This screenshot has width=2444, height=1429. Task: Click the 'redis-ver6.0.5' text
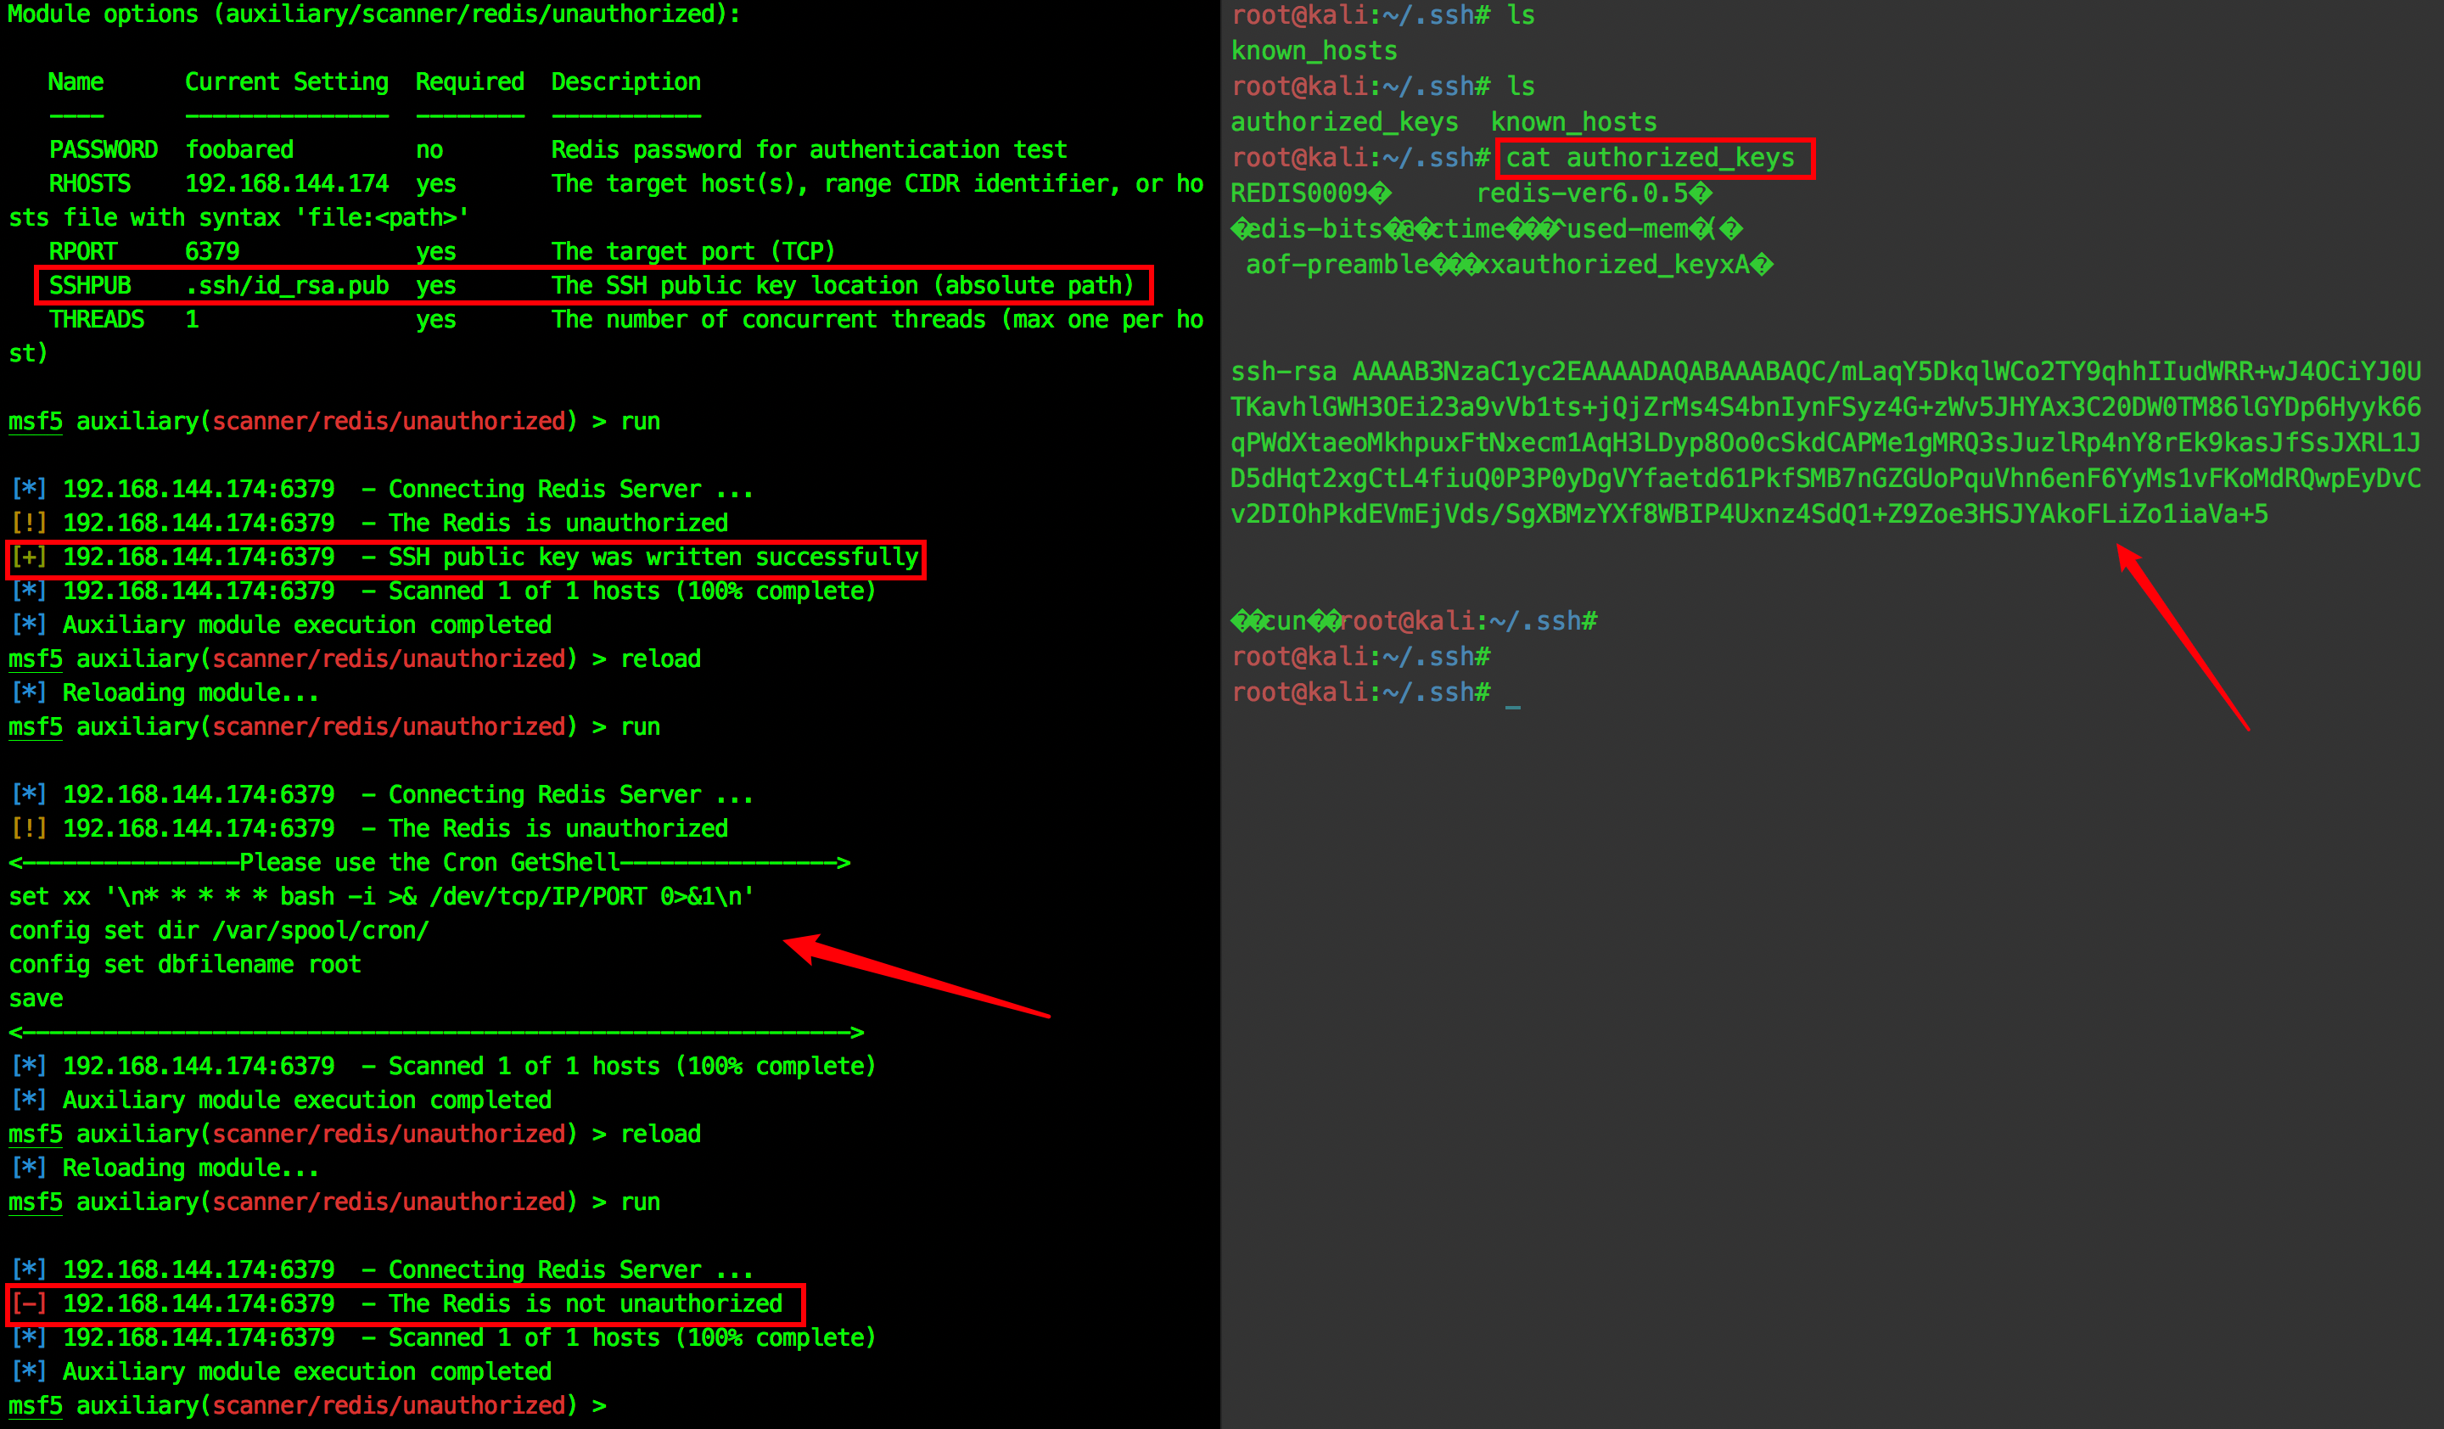click(1583, 193)
